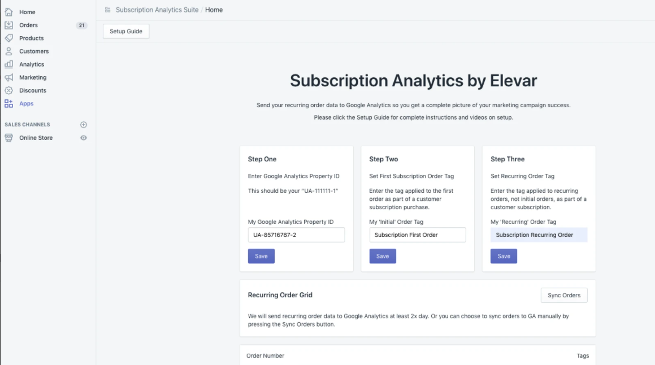The image size is (655, 365).
Task: Click the Analytics bar chart icon
Action: tap(8, 64)
